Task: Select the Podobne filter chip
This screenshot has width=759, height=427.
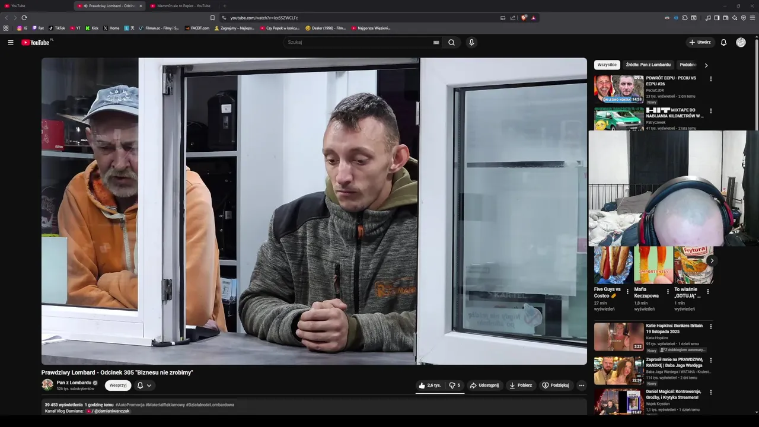Action: pyautogui.click(x=688, y=65)
